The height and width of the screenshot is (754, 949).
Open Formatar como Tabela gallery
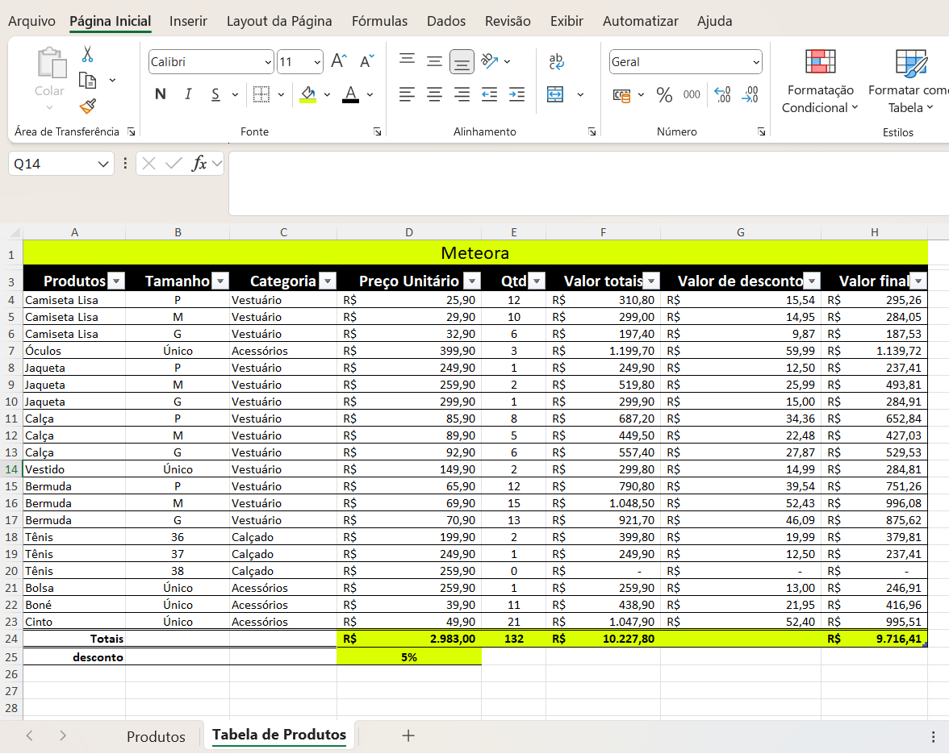coord(909,81)
